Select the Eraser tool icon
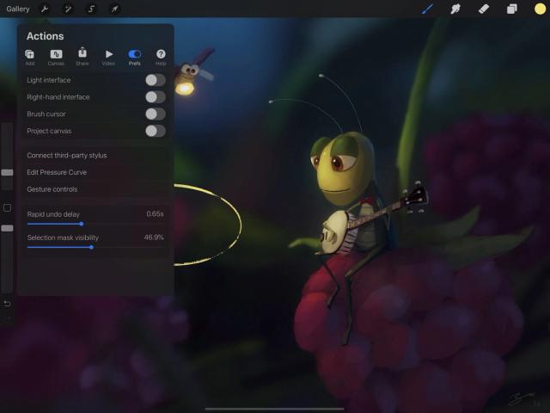The width and height of the screenshot is (550, 413). (x=484, y=9)
